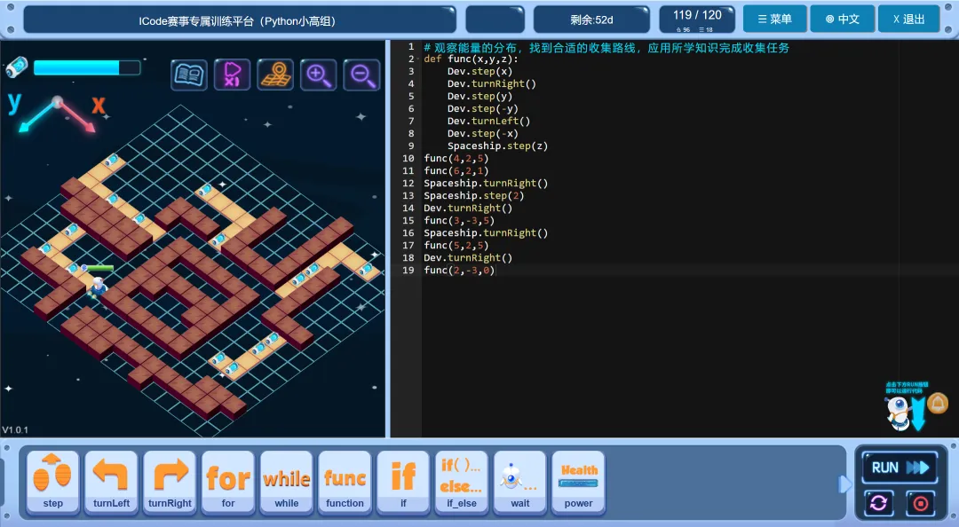Viewport: 959px width, 527px height.
Task: Click the func(6,2,1) code line
Action: [456, 171]
